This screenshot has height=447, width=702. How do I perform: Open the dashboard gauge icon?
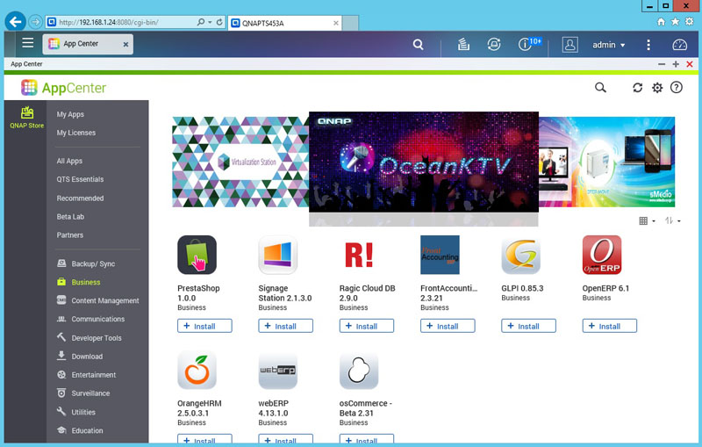tap(679, 44)
